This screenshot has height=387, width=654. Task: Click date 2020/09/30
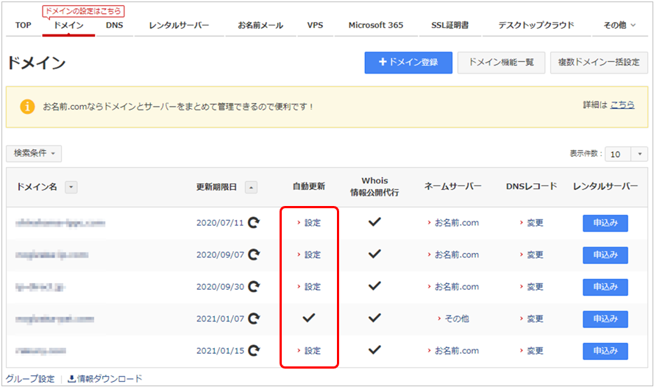pyautogui.click(x=220, y=287)
